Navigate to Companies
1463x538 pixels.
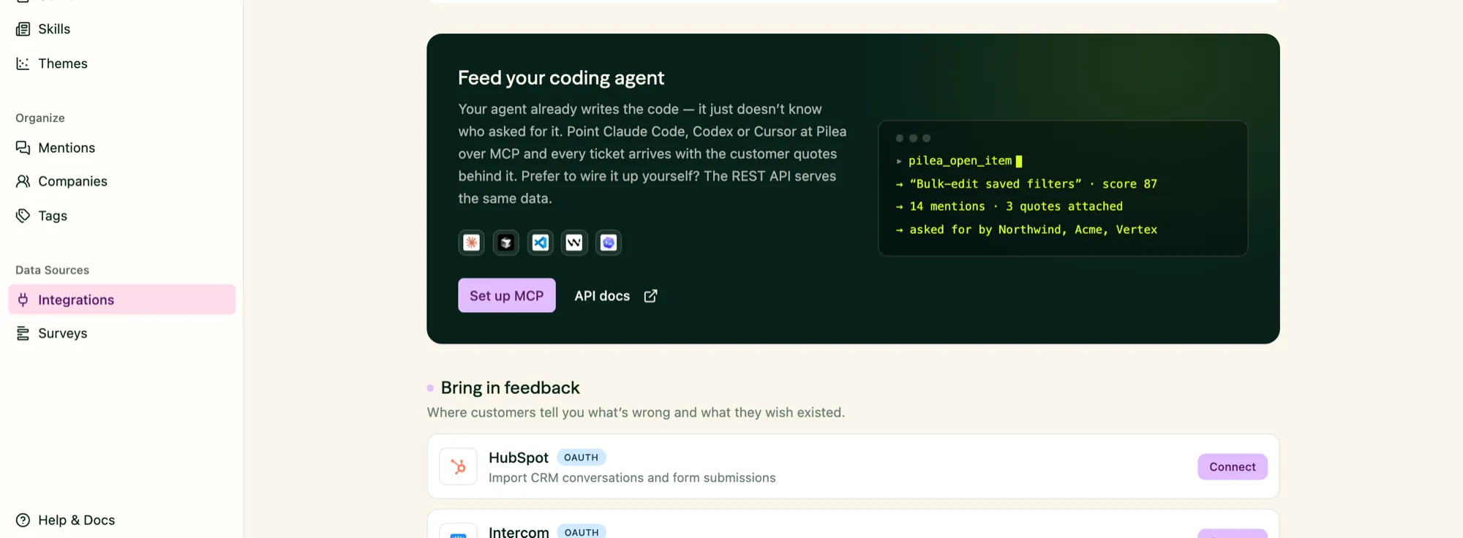coord(121,181)
